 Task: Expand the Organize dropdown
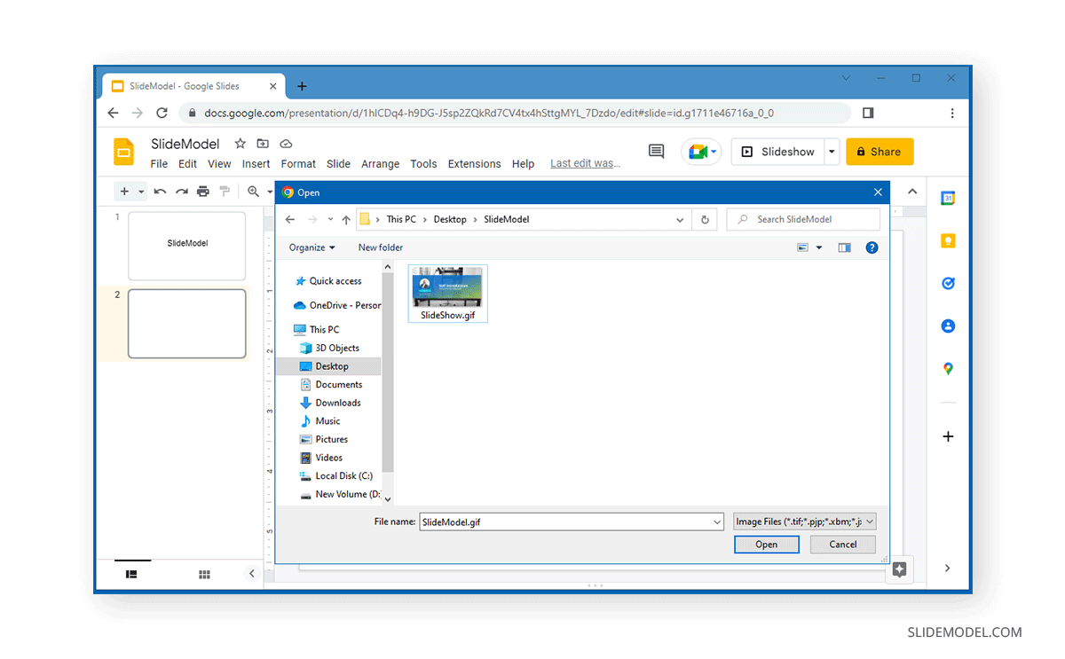[312, 247]
